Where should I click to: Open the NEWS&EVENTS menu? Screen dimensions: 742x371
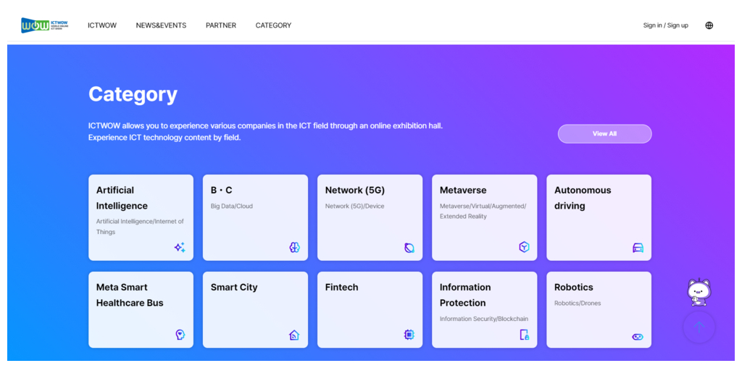(161, 25)
